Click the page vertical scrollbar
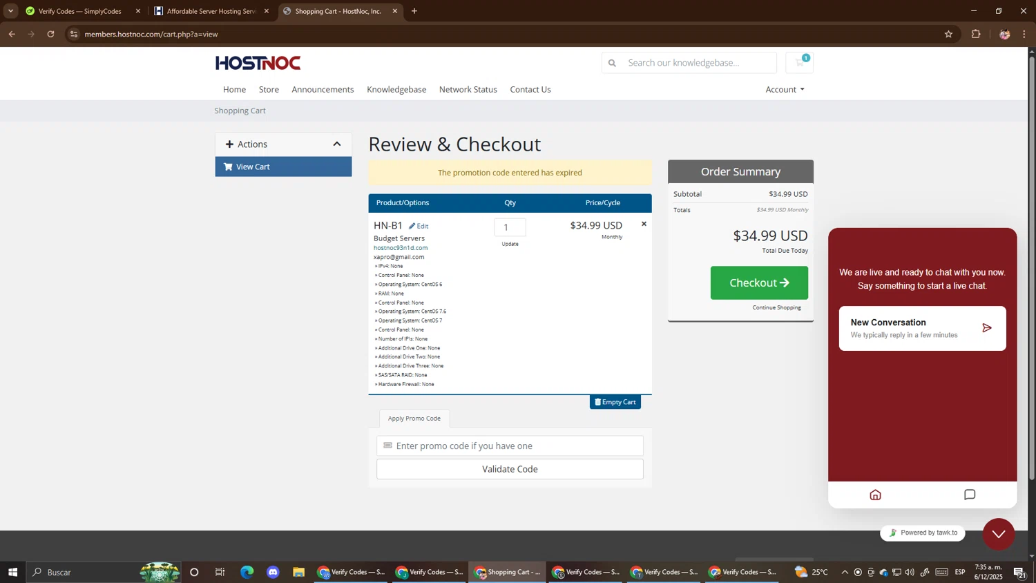 pos(1032,268)
